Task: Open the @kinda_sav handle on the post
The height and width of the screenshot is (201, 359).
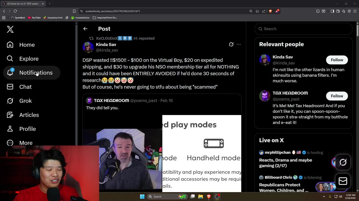Action: pos(107,50)
